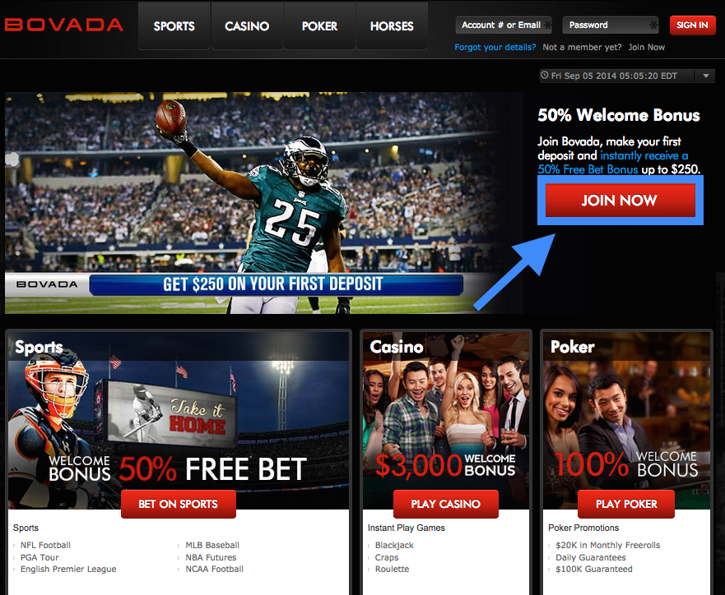
Task: Hit the red Sign In button
Action: click(692, 25)
